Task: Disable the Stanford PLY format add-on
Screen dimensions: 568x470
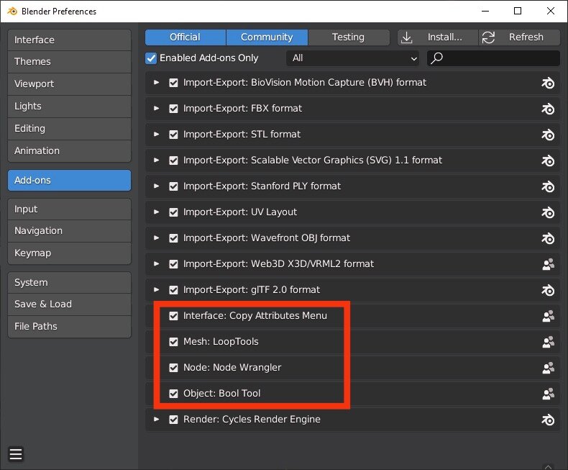Action: (173, 186)
